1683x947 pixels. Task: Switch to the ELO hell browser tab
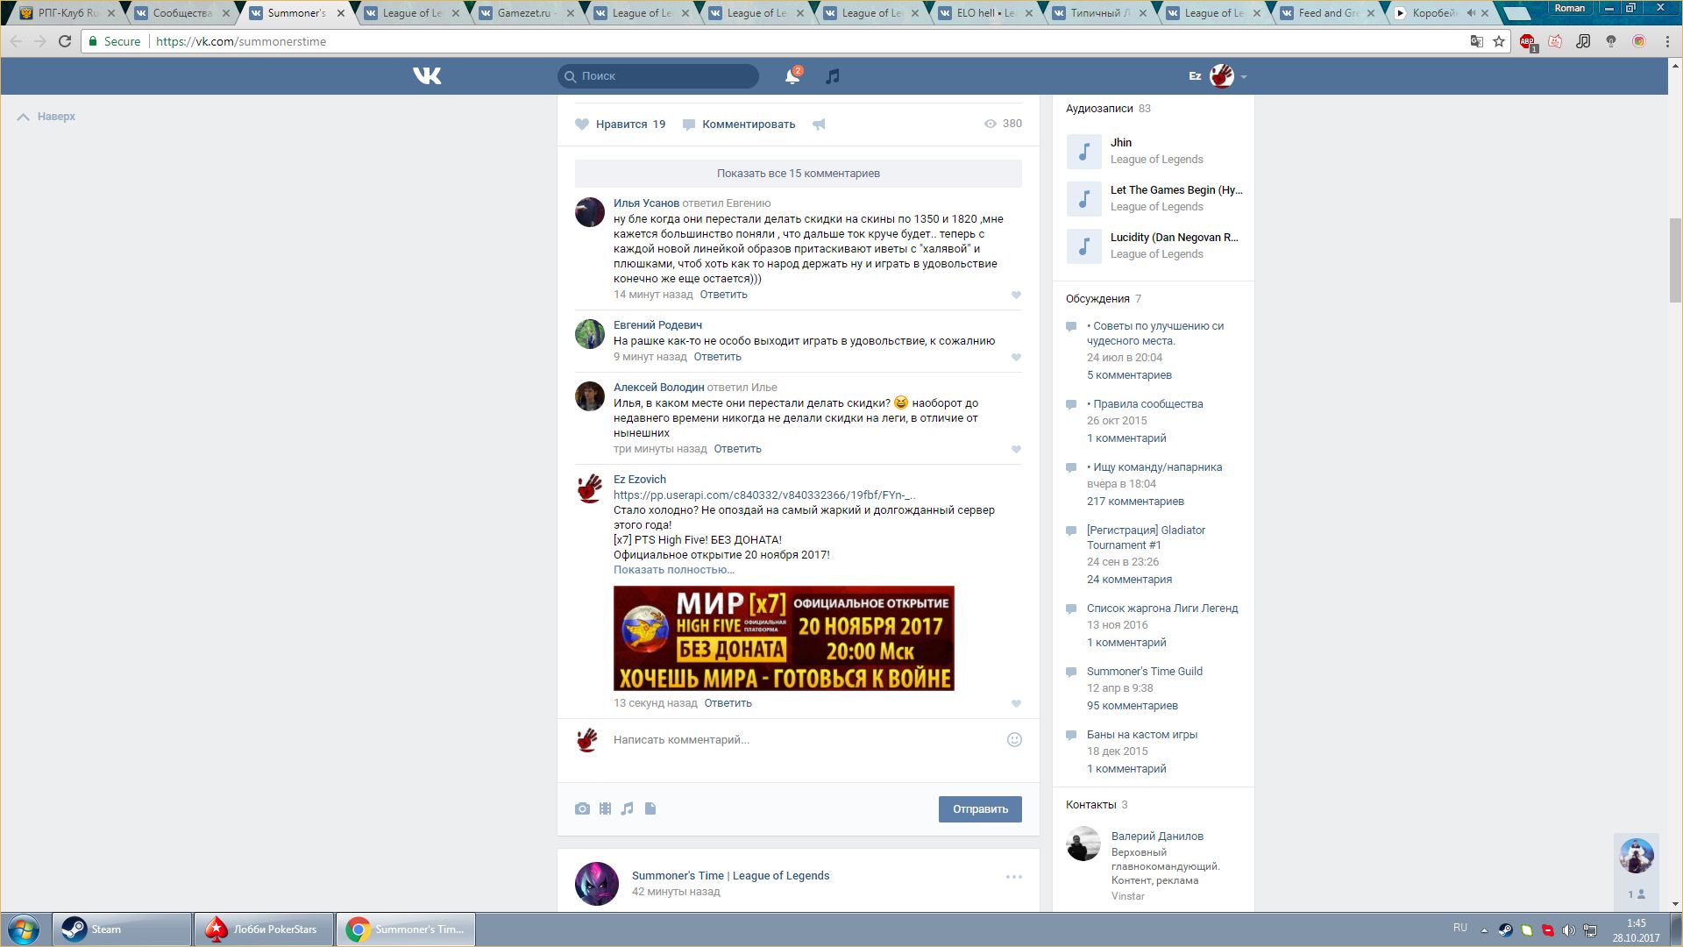click(x=985, y=13)
